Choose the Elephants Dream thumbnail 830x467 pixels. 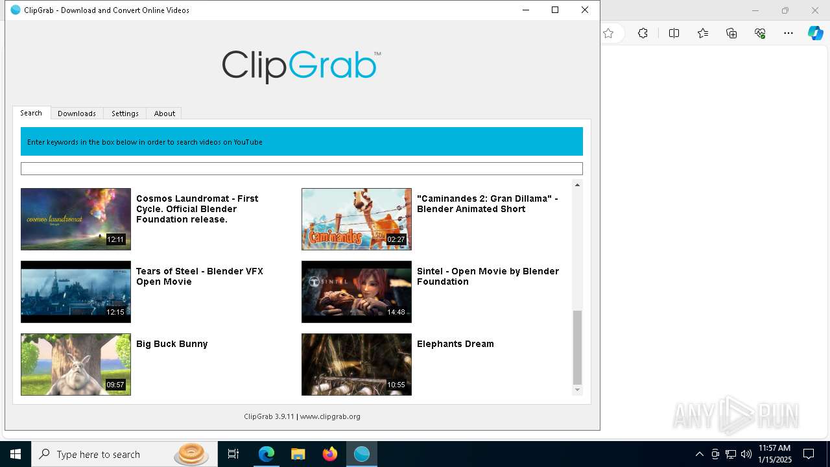[x=357, y=365]
